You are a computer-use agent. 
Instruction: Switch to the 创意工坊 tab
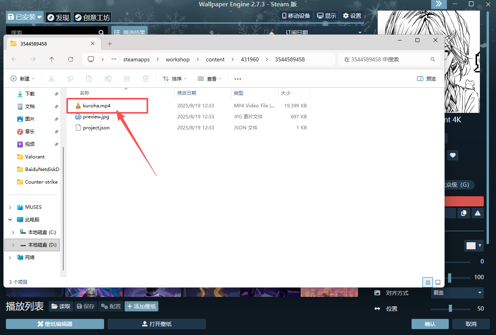click(92, 17)
